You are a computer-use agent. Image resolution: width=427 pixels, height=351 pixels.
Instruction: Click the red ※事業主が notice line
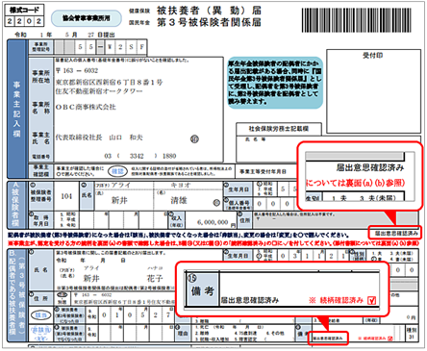pyautogui.click(x=213, y=243)
